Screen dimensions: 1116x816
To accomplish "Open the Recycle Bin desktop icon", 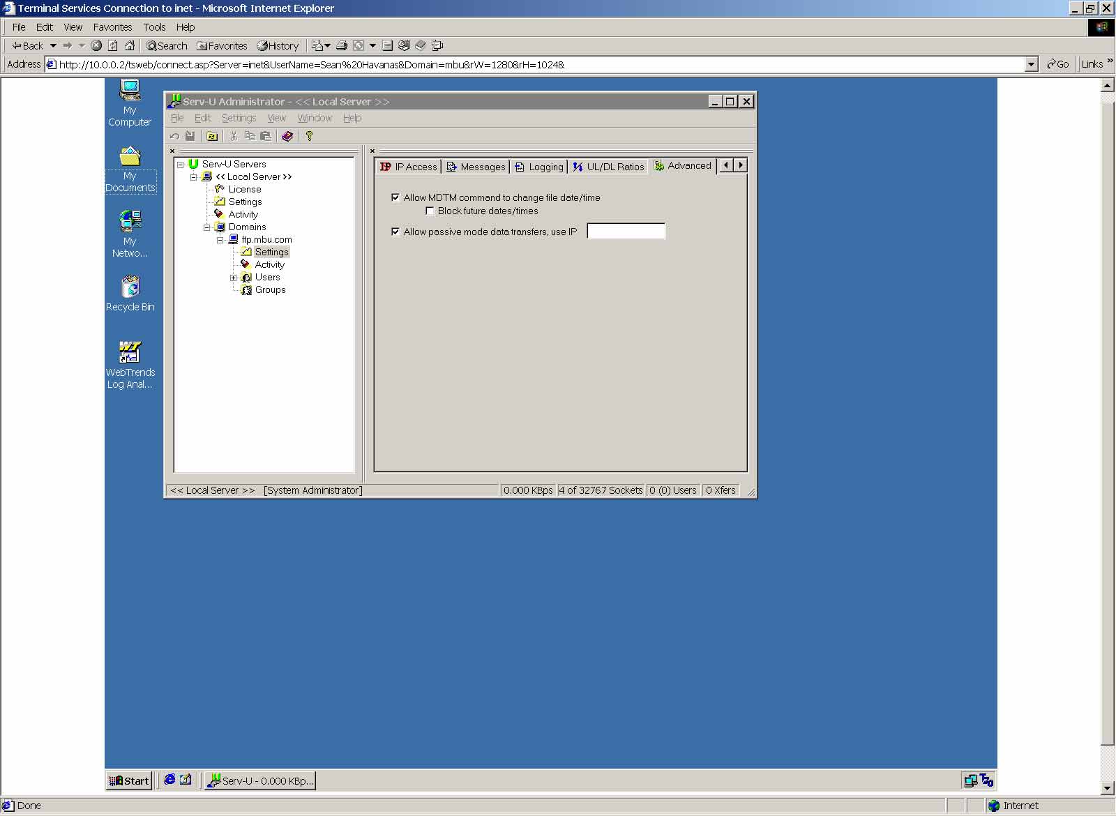I will 130,287.
